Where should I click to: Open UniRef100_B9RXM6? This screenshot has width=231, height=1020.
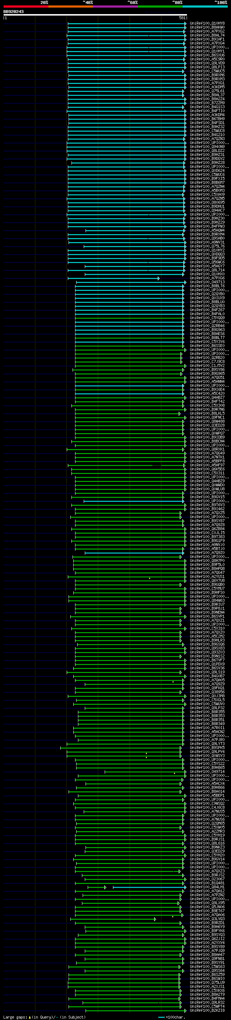point(207,75)
